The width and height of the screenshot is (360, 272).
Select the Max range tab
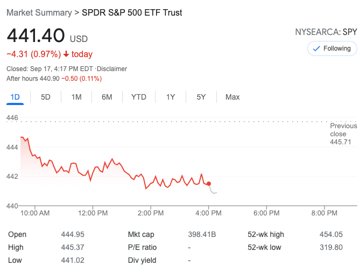pos(232,97)
